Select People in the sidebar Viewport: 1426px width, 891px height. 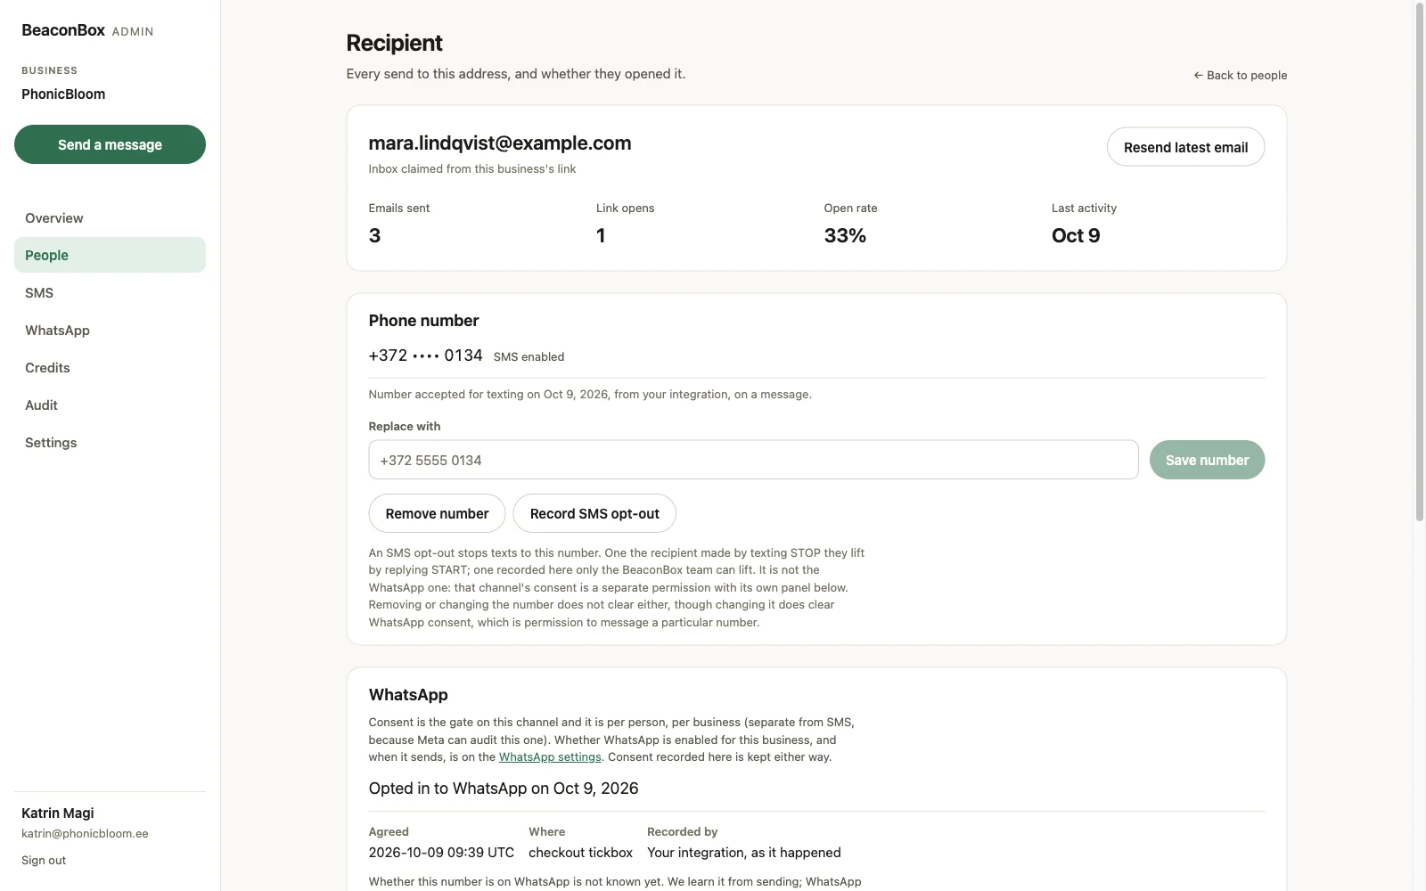(110, 255)
